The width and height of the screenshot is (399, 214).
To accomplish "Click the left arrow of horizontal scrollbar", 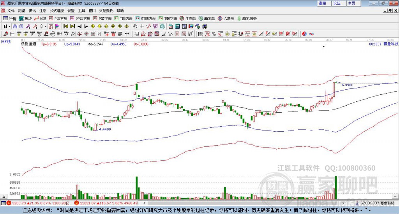I will [x=144, y=203].
